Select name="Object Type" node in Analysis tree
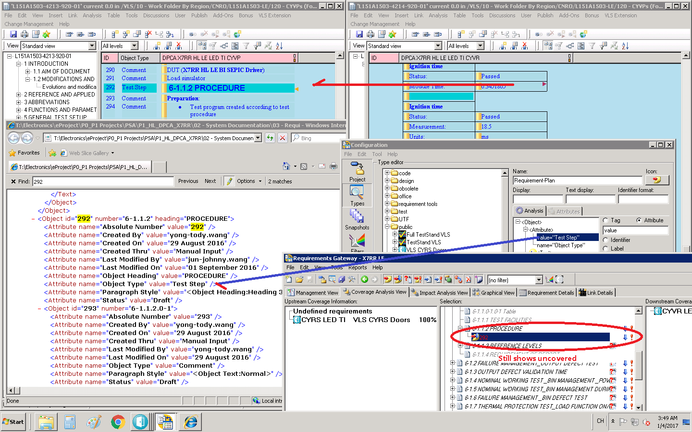The image size is (692, 432). click(561, 245)
